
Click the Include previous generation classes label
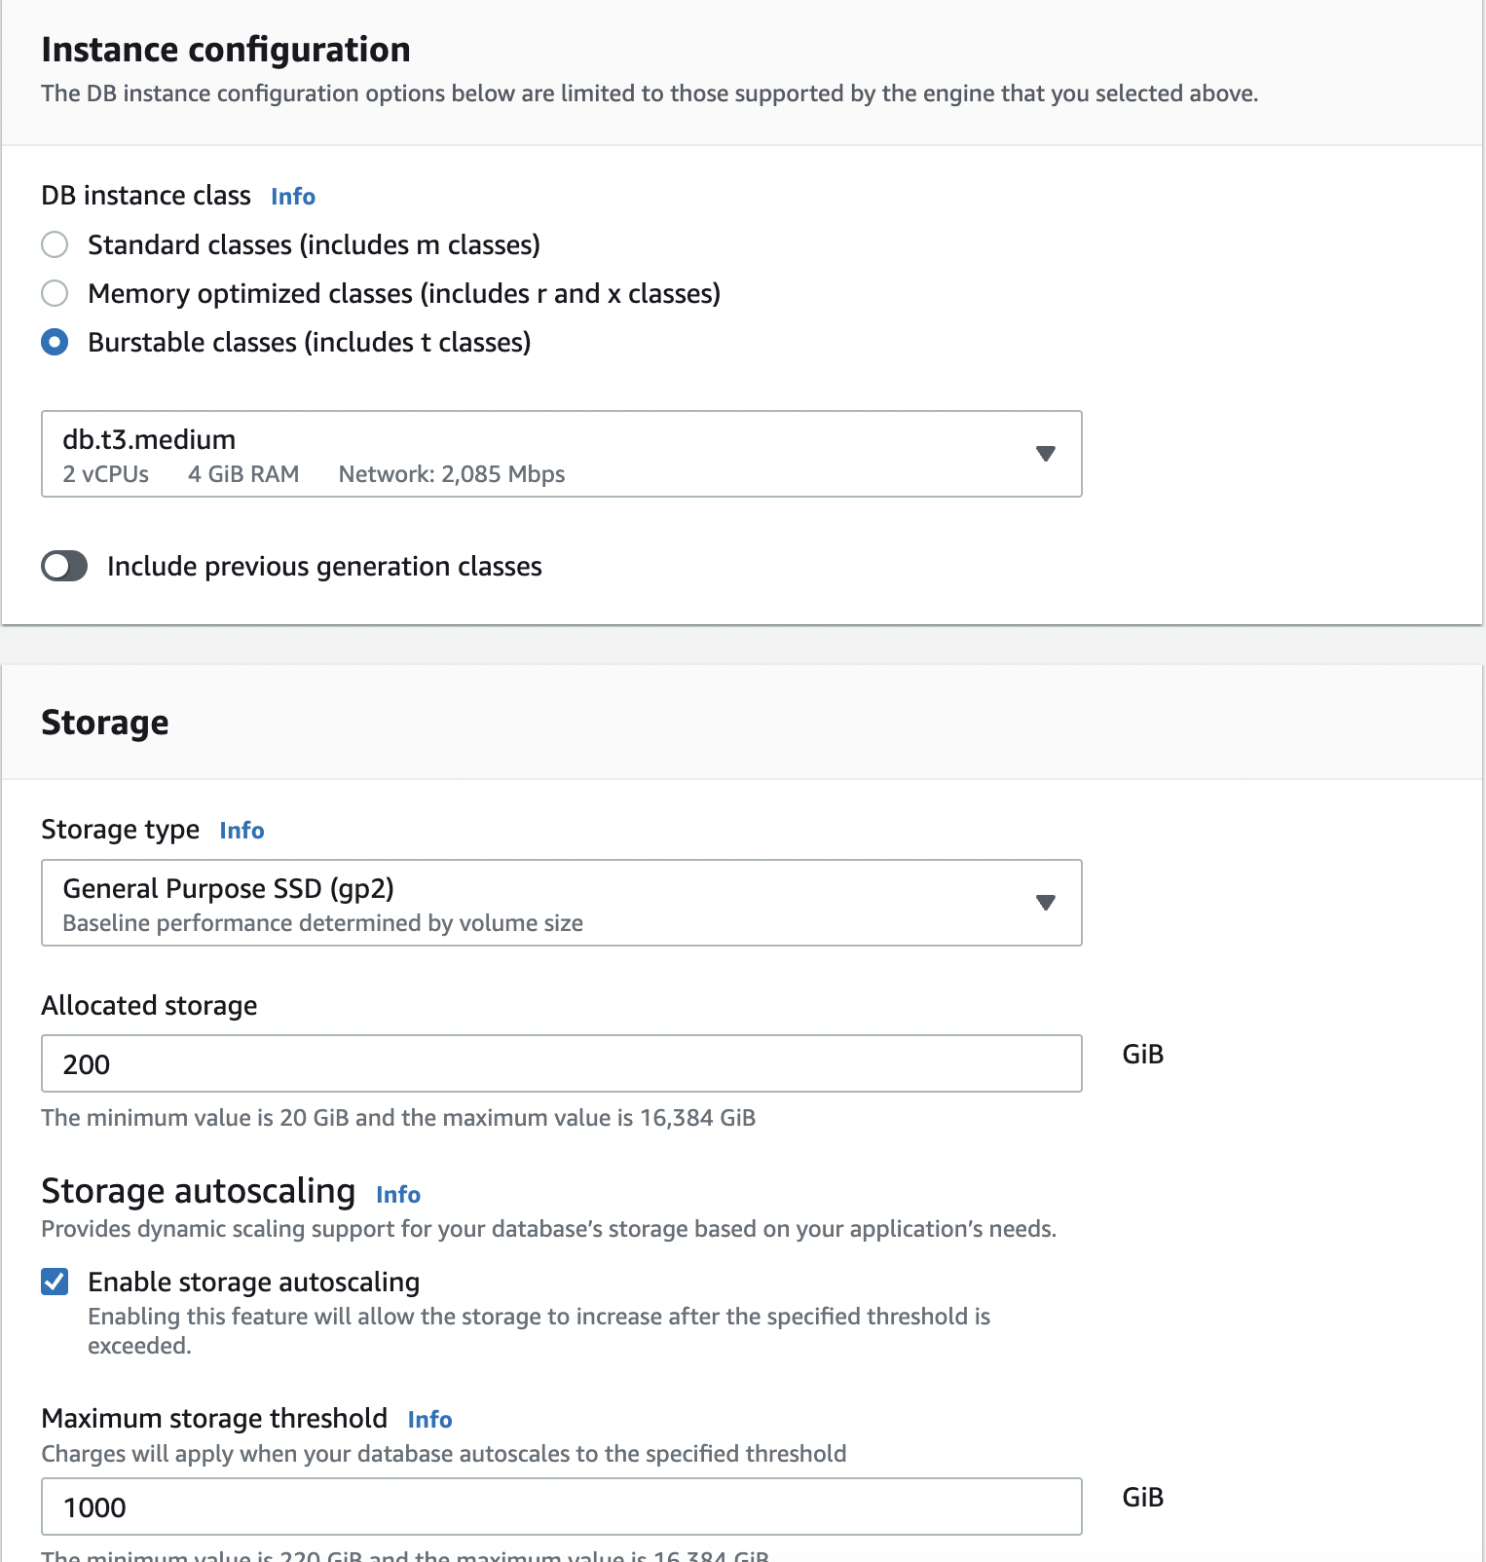click(324, 566)
